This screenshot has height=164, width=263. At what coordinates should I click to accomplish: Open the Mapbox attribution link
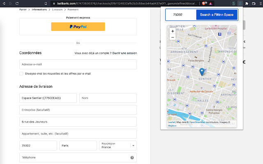pos(172,126)
